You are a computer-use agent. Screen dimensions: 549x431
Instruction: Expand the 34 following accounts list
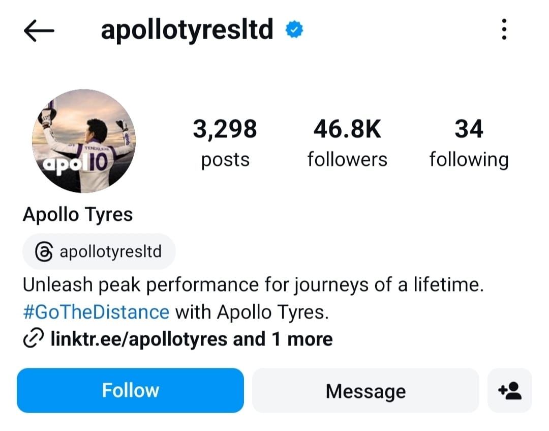point(469,142)
